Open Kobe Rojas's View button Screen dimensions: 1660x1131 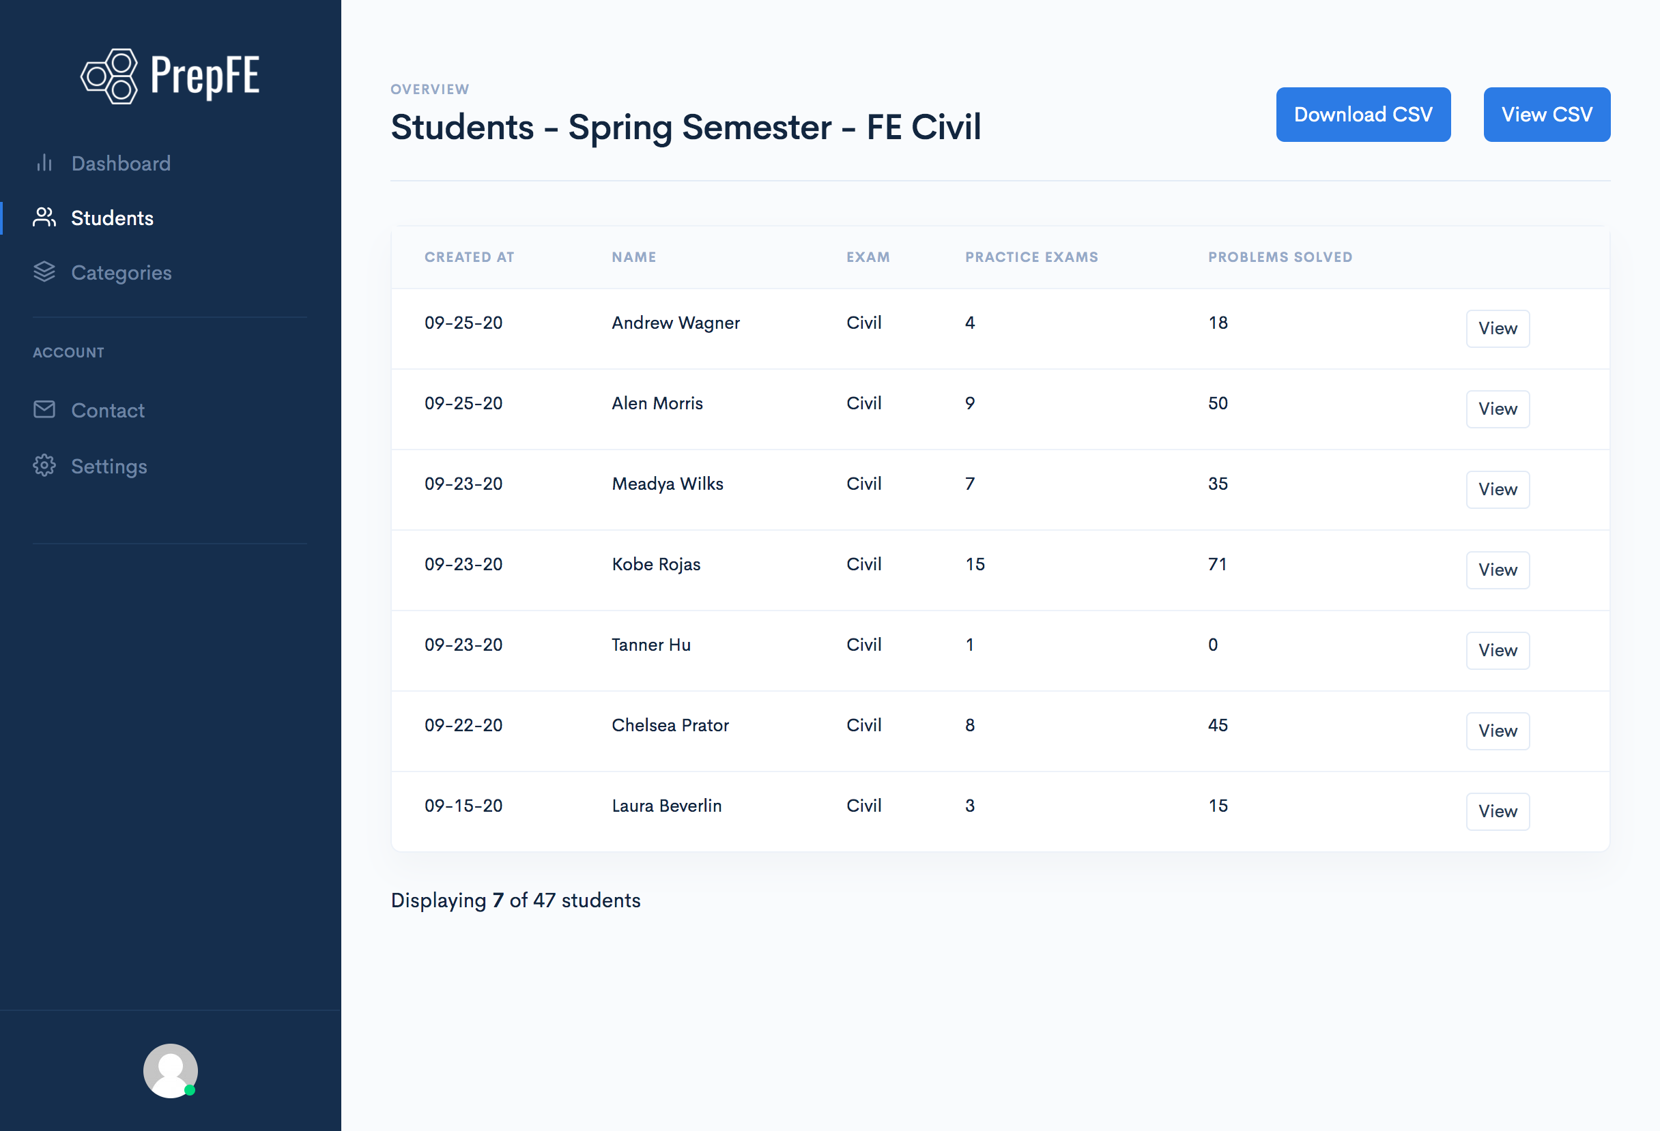1497,570
